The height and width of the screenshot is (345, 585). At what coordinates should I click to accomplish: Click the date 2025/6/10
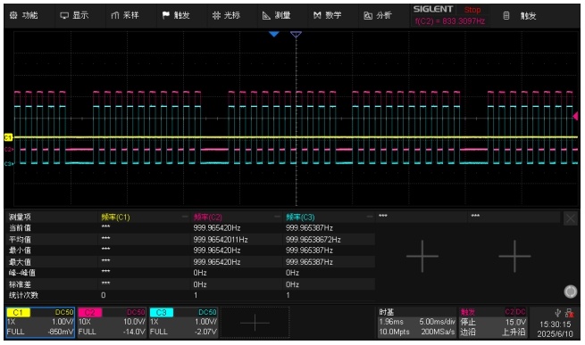pos(555,333)
